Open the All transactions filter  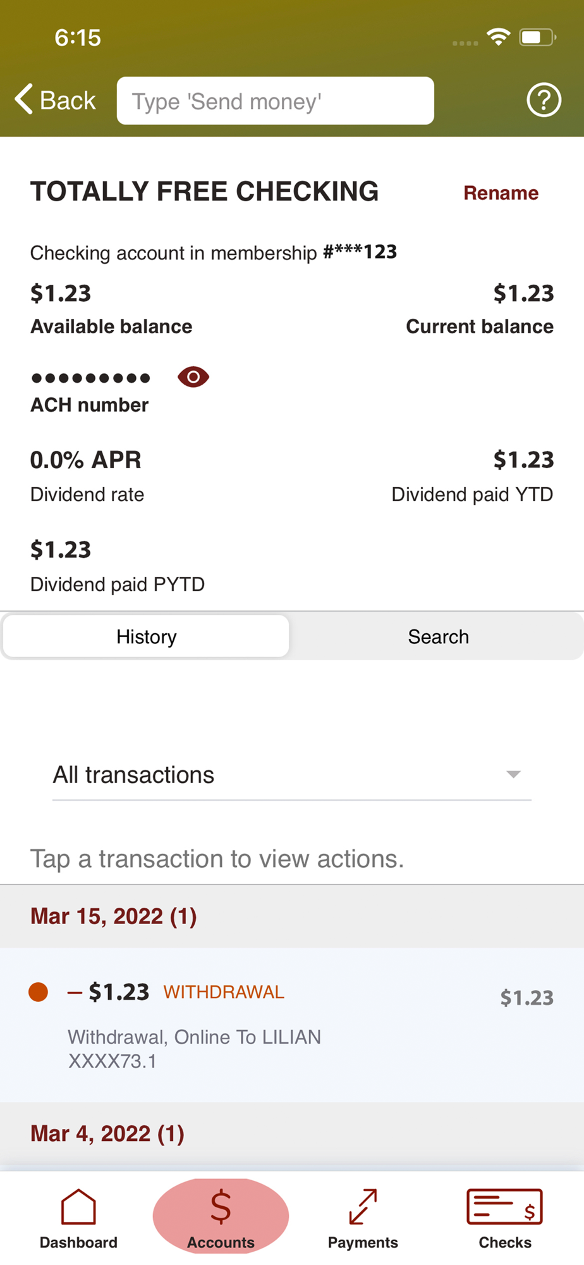[292, 775]
